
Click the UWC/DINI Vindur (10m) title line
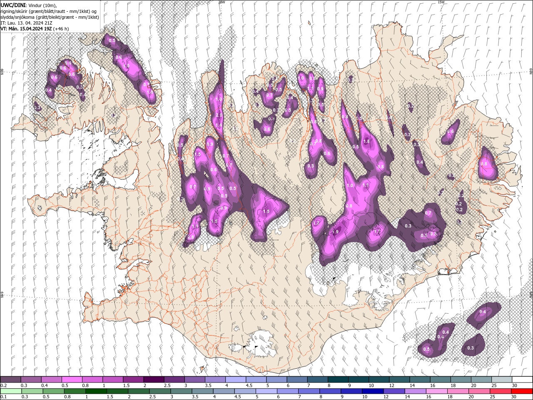(x=28, y=5)
